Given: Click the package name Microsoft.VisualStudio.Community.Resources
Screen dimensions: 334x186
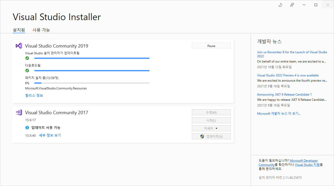Looking at the screenshot, I should pos(56,88).
